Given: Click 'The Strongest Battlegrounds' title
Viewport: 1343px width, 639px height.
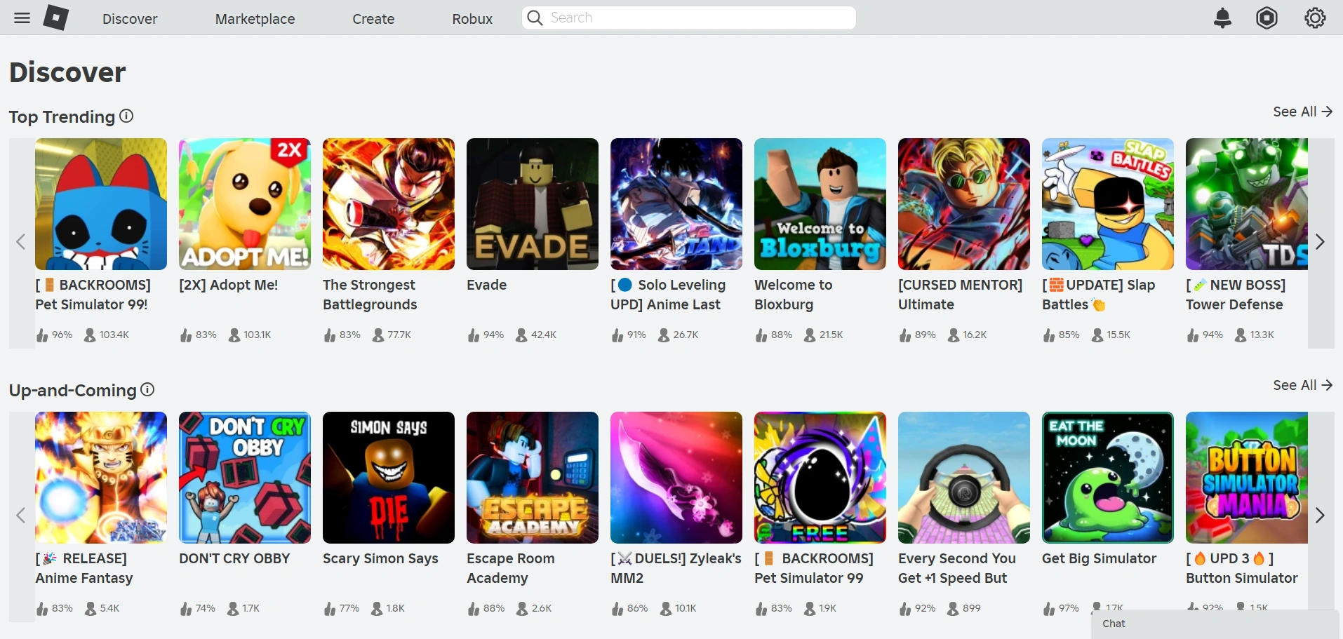Looking at the screenshot, I should pyautogui.click(x=370, y=295).
